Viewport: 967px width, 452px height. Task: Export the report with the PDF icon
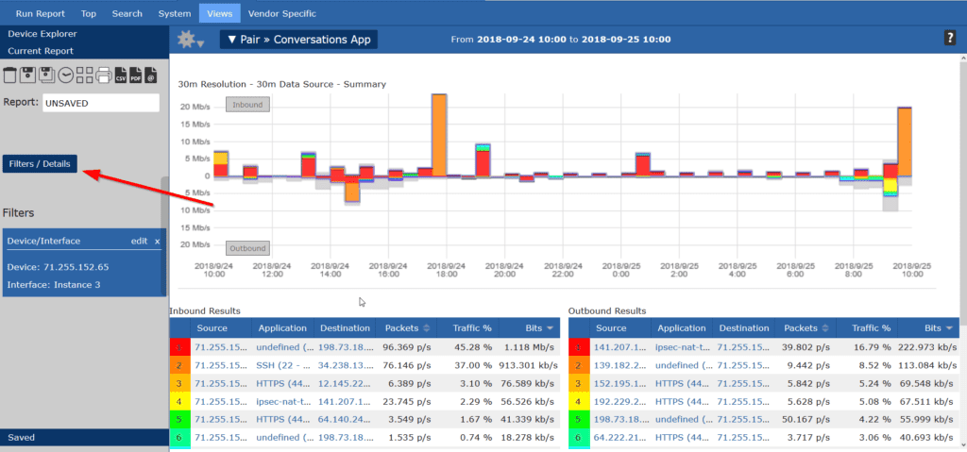136,75
